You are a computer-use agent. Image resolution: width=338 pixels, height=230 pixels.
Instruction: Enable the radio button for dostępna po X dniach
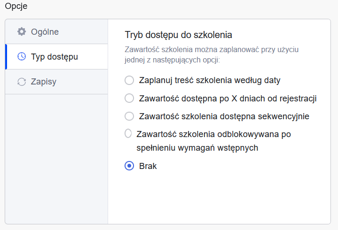pyautogui.click(x=129, y=98)
